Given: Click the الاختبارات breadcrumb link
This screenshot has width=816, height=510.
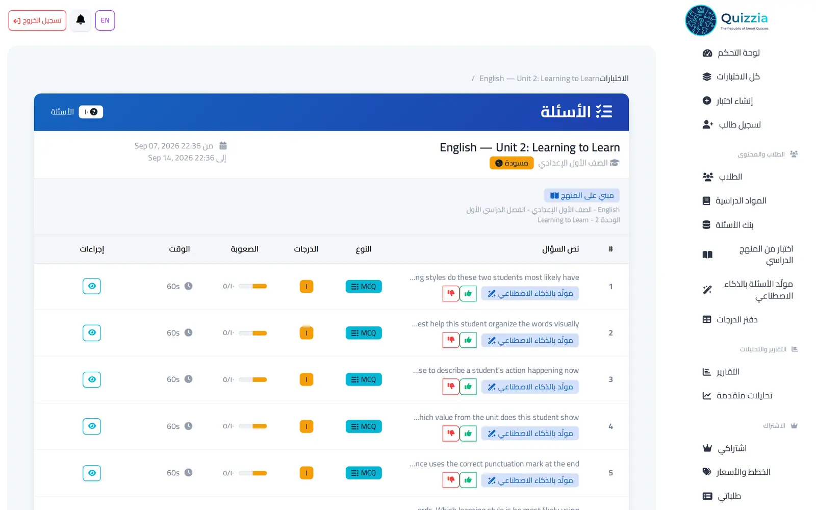Looking at the screenshot, I should click(614, 79).
